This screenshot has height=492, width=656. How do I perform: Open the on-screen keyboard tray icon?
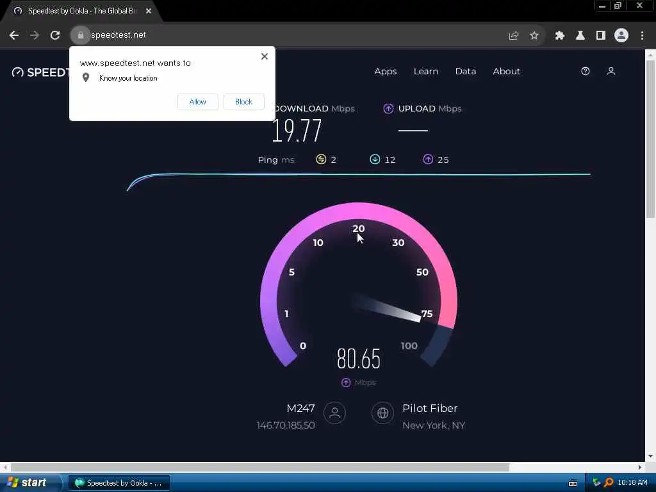[x=573, y=483]
